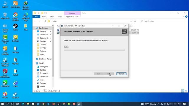The image size is (189, 106).
Task: Cancel the Texmaker installation
Action: coord(121,74)
